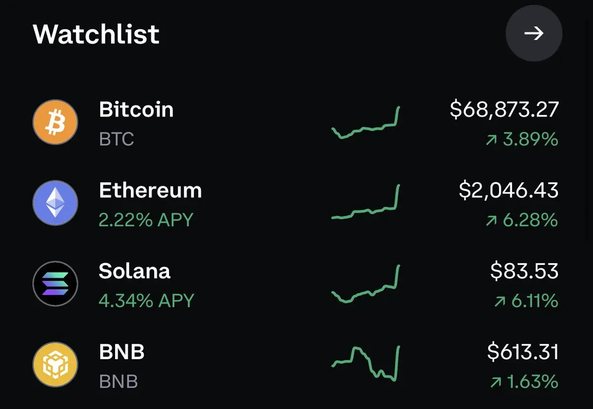Open the Solana sparkline chart
This screenshot has width=593, height=409.
pyautogui.click(x=365, y=284)
